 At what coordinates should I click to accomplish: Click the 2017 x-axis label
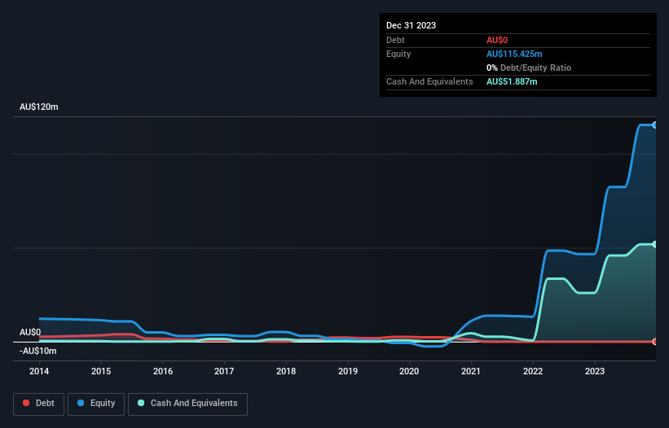tap(224, 371)
